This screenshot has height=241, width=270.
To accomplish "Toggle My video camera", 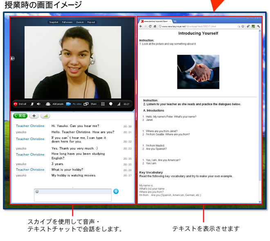I will (x=74, y=104).
